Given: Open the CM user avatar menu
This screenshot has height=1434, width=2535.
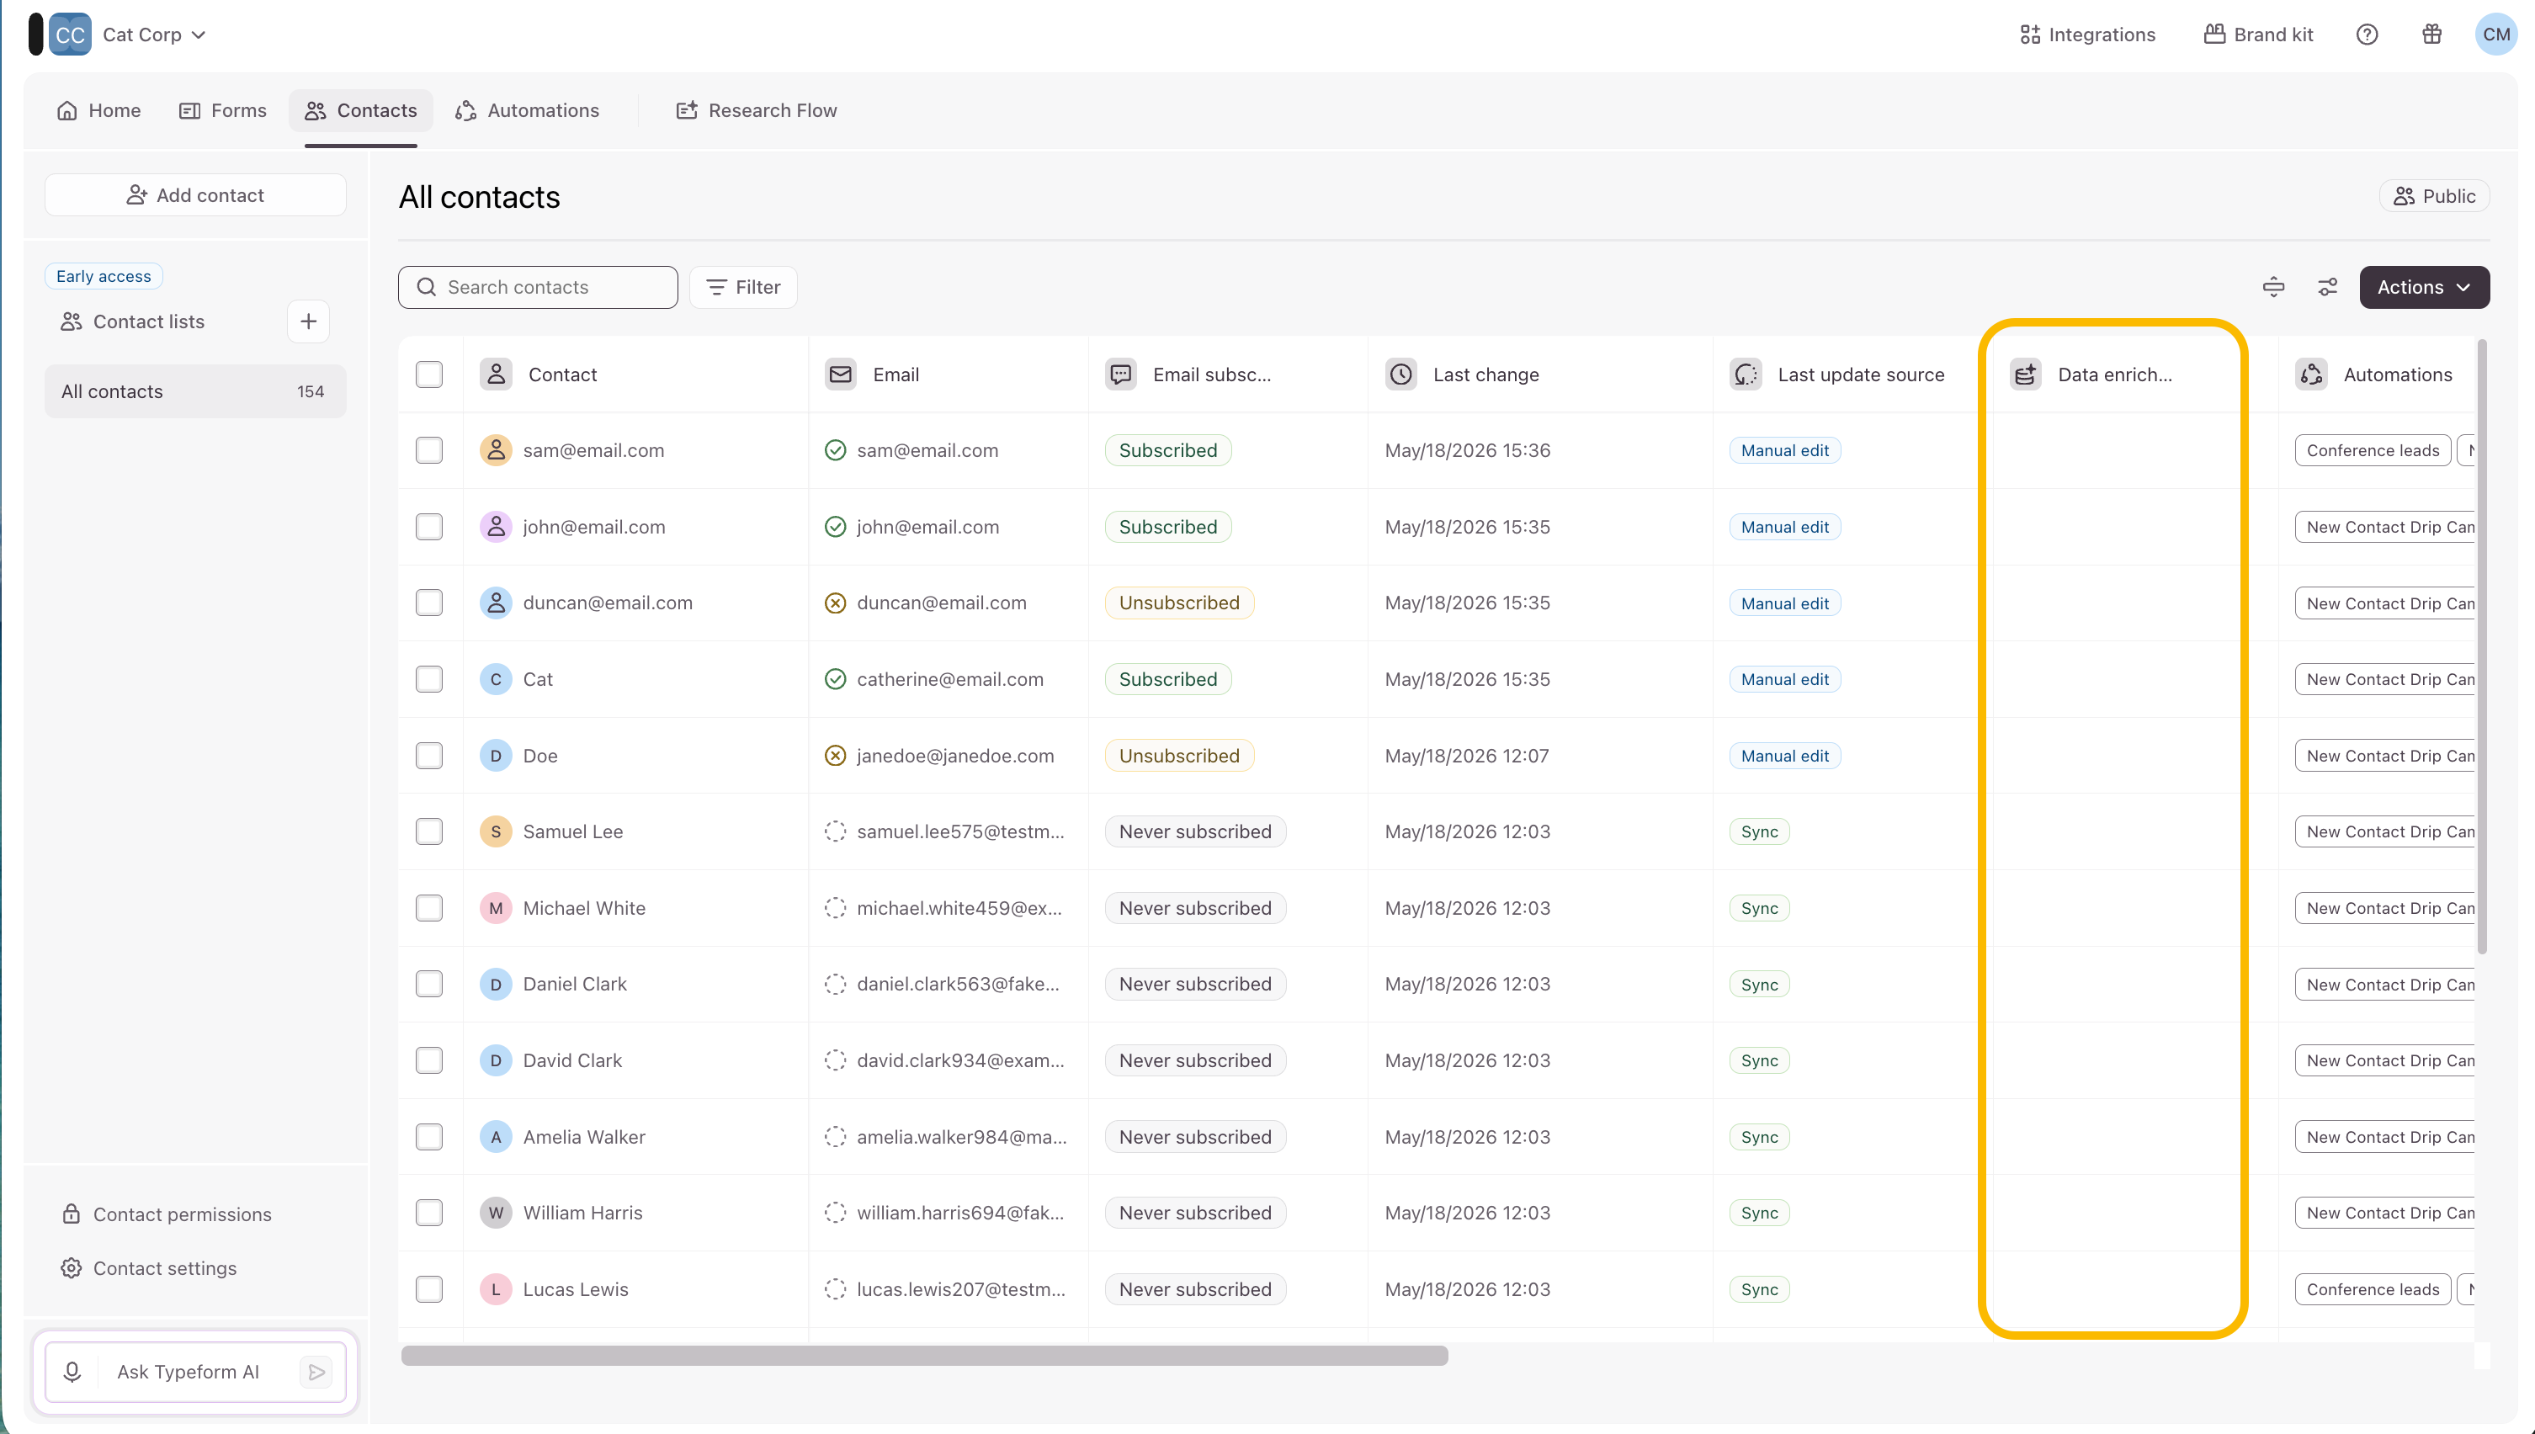Looking at the screenshot, I should coord(2495,35).
